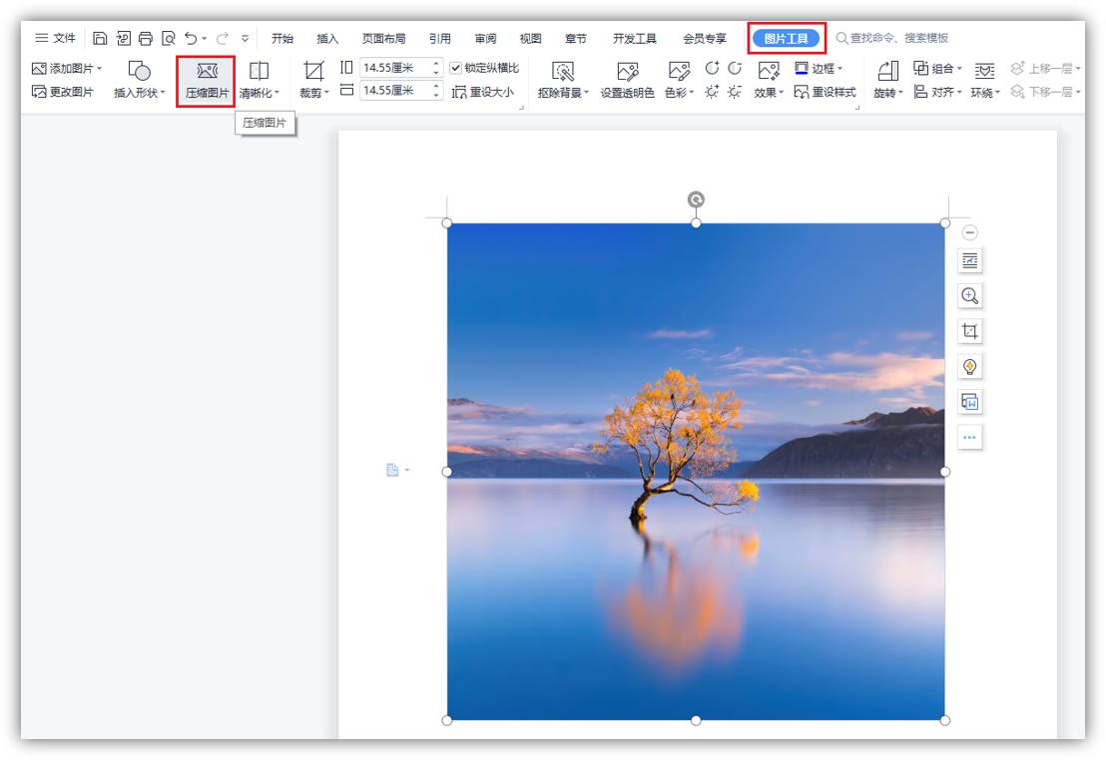
Task: Click the export-to-PDF icon beside Save
Action: point(124,38)
